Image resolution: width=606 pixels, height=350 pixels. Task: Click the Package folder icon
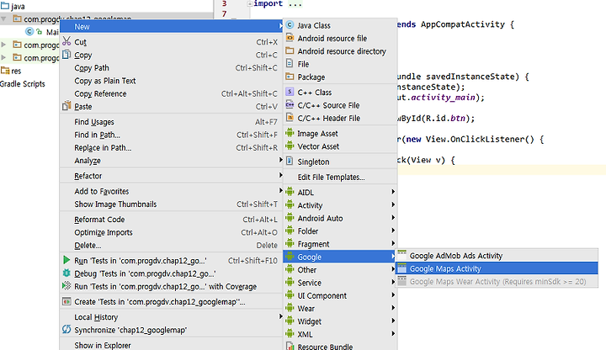(290, 77)
